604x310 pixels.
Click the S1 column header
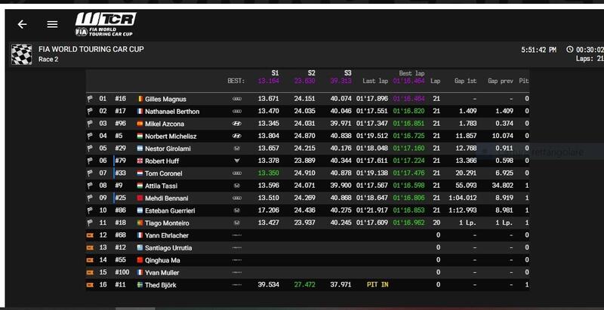pos(275,72)
